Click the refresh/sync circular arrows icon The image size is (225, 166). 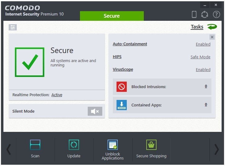pyautogui.click(x=205, y=14)
